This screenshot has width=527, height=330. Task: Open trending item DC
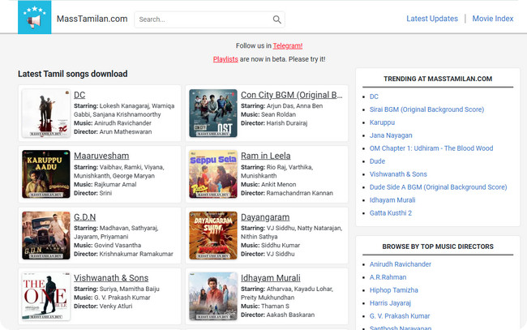(374, 96)
